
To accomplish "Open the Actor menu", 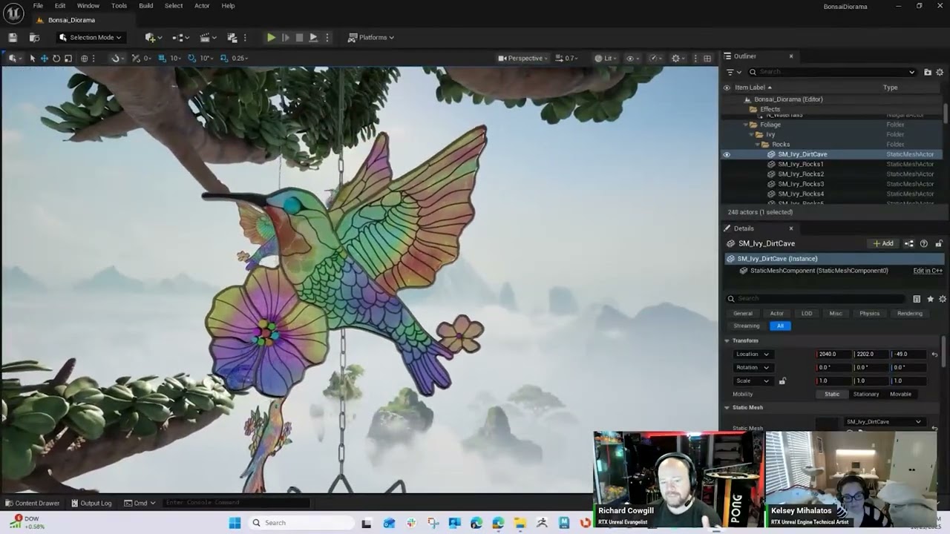I will coord(202,6).
